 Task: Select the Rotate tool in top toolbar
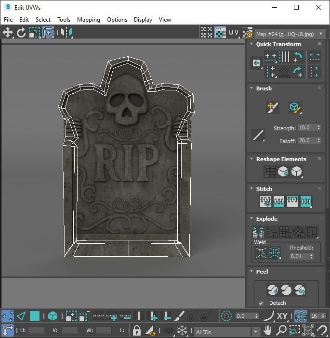tap(21, 33)
